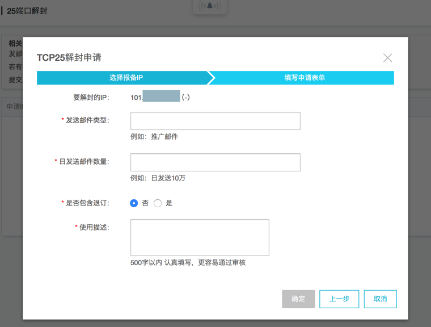Click into the 日发送邮件数量 field
The width and height of the screenshot is (431, 327).
tap(215, 162)
